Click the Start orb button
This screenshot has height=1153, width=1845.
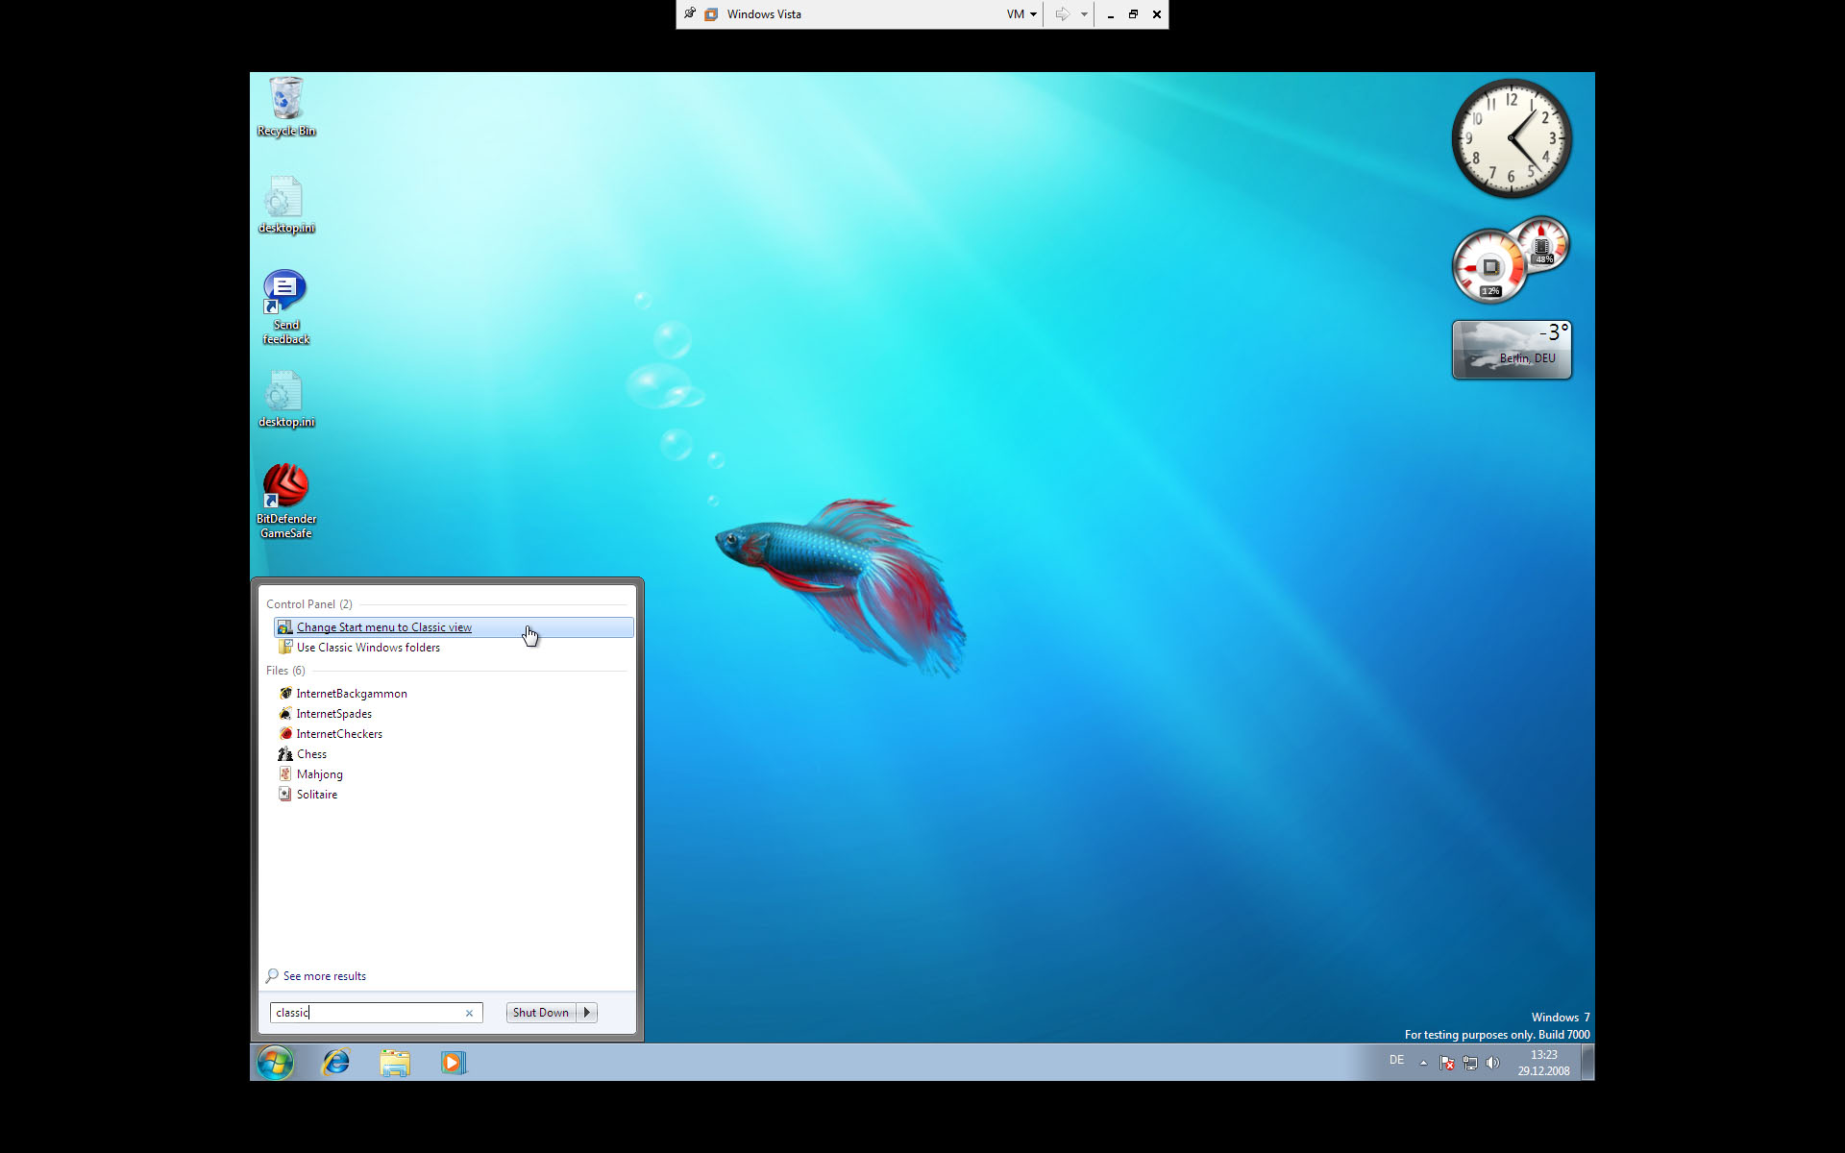coord(275,1062)
